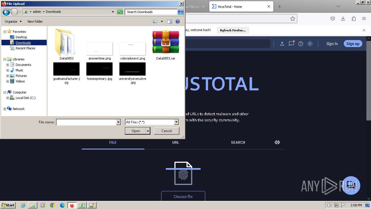
Task: Select the Data0853.rar archive
Action: 166,44
